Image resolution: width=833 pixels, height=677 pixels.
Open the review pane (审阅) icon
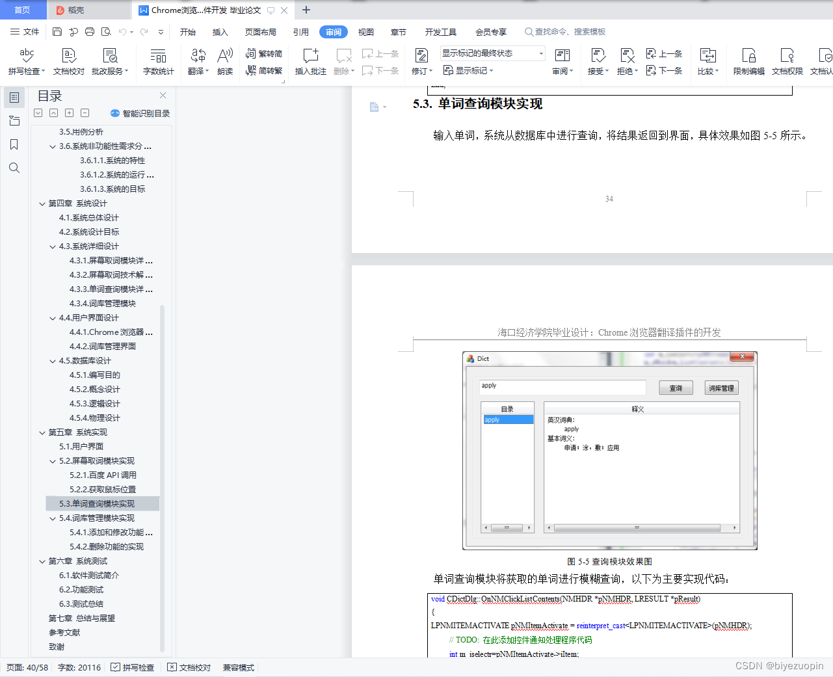click(x=562, y=62)
